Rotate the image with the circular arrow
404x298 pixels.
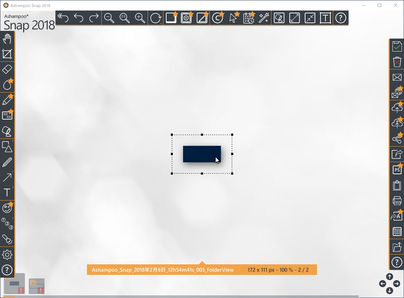pos(156,18)
